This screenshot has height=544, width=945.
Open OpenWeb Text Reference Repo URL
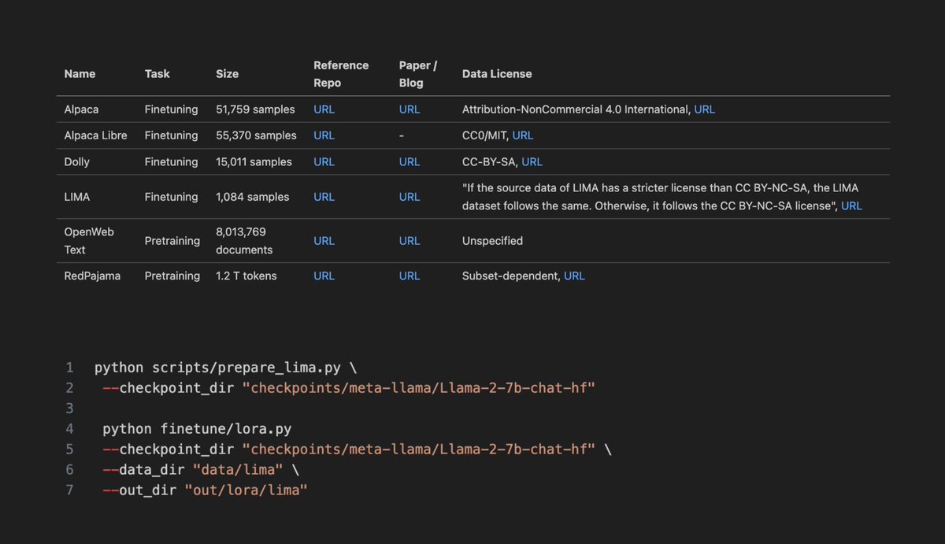pyautogui.click(x=324, y=241)
